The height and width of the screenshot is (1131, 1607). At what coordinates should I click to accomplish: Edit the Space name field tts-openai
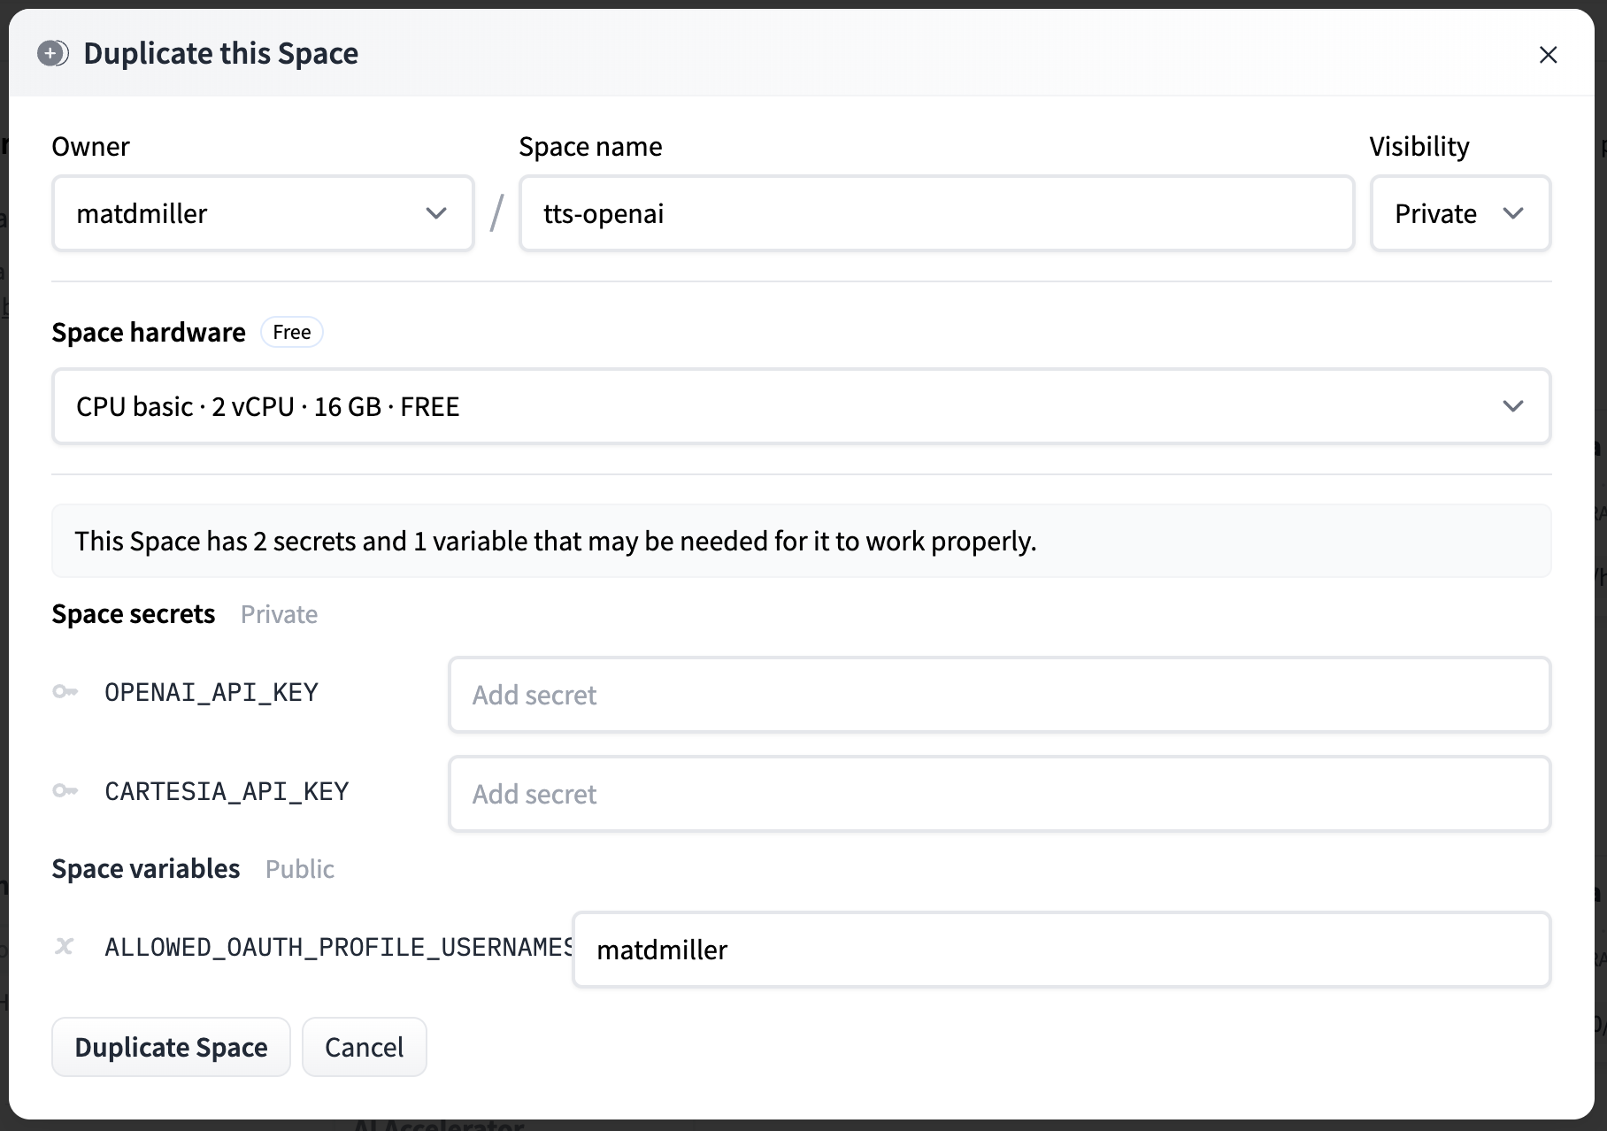(936, 213)
